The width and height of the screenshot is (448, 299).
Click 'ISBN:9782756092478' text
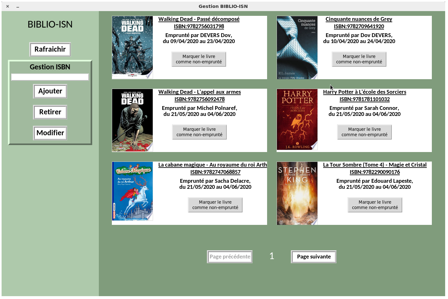(x=200, y=99)
